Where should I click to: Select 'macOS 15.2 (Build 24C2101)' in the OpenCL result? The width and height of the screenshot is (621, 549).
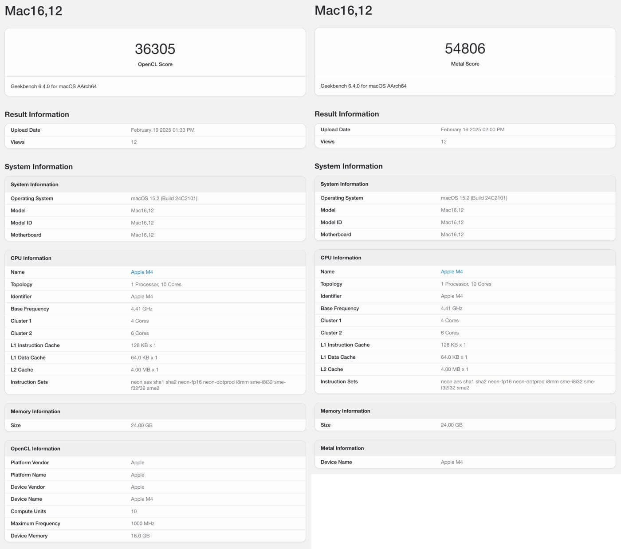pos(164,199)
